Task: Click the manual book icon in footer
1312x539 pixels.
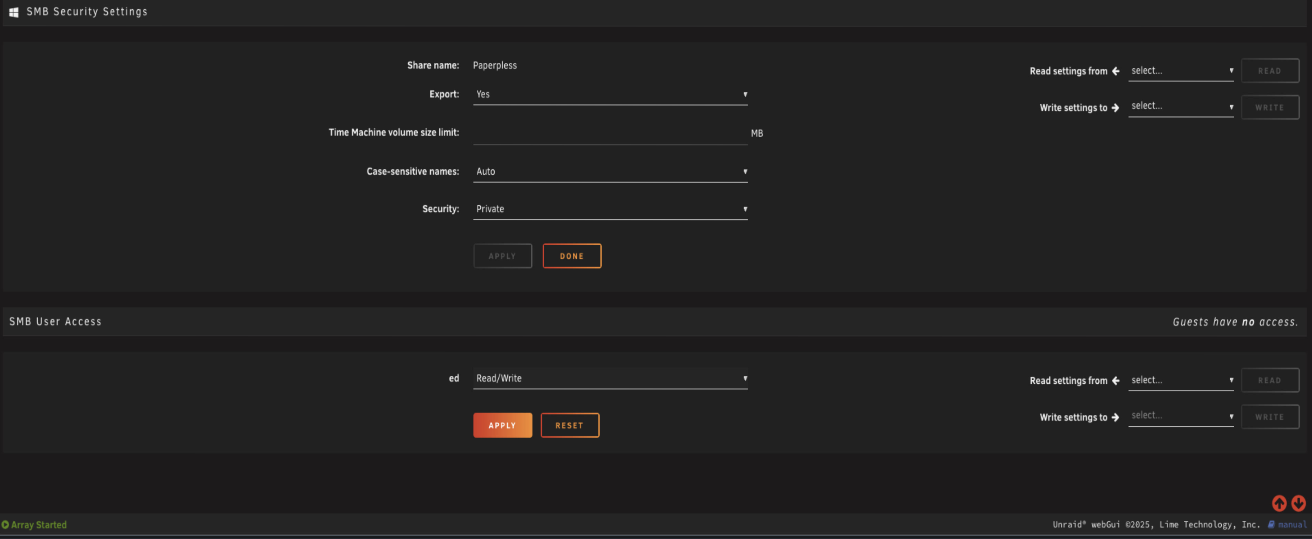Action: tap(1271, 524)
